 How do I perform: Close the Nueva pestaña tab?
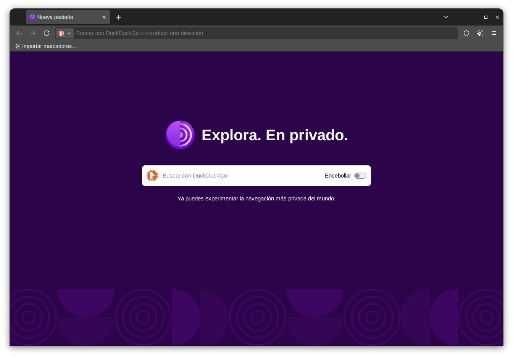[x=104, y=17]
